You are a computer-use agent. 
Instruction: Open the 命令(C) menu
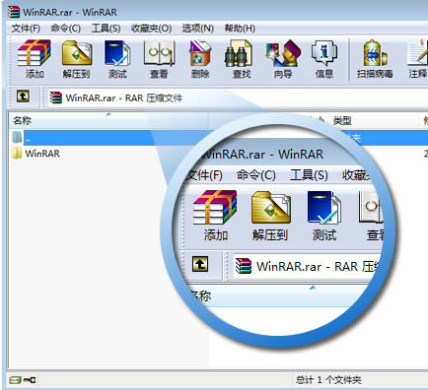(65, 29)
